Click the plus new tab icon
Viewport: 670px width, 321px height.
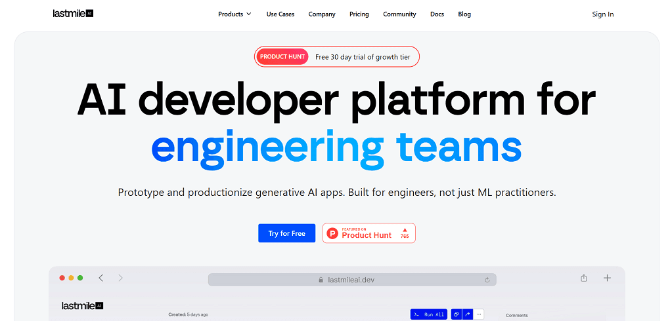point(607,278)
